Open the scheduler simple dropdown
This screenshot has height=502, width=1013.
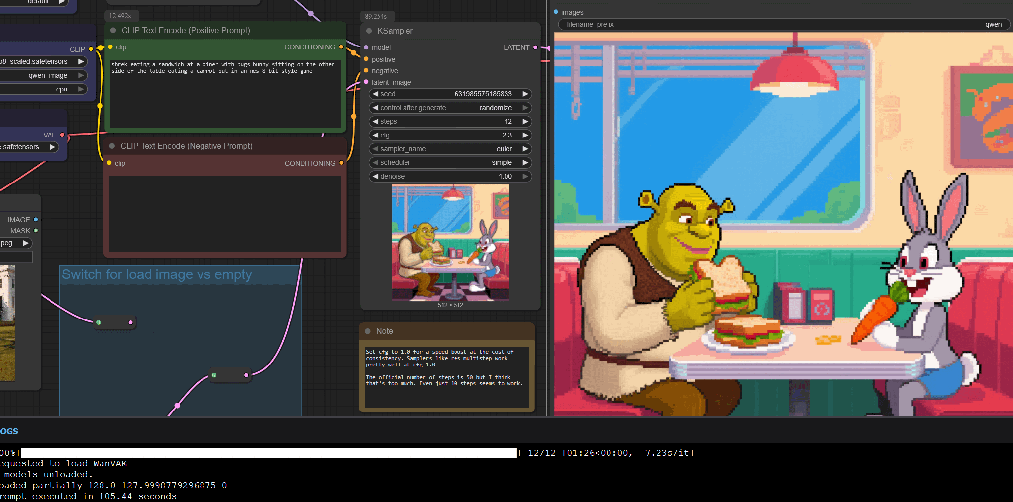click(x=450, y=162)
